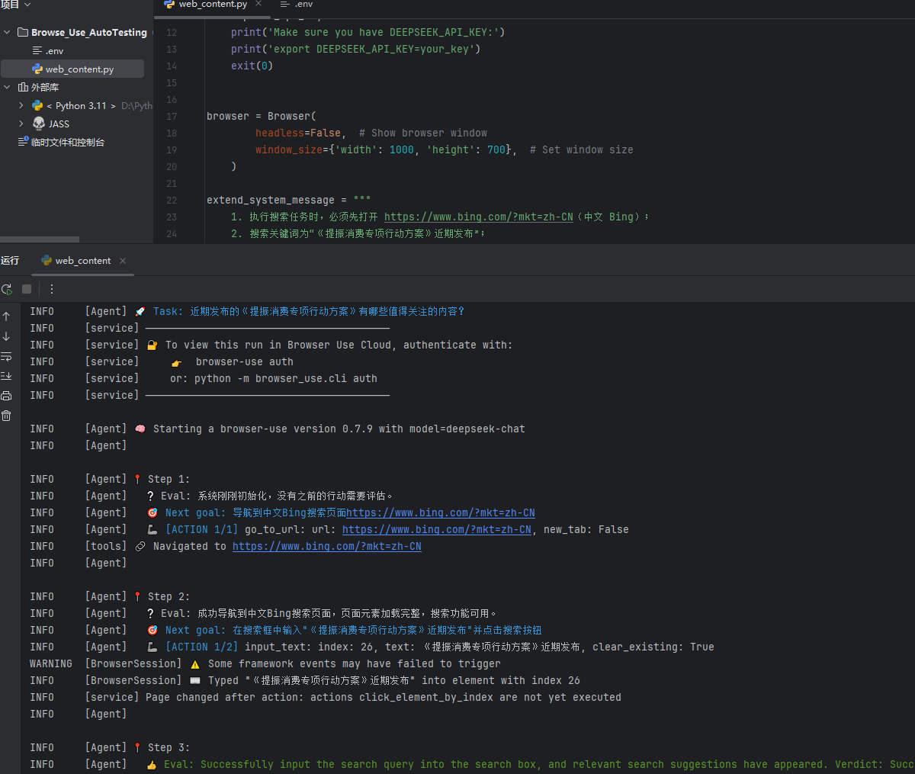Clear all console output with trash icon
The height and width of the screenshot is (774, 915).
pos(6,416)
